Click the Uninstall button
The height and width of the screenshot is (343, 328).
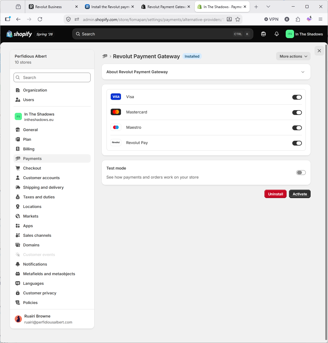(x=275, y=194)
